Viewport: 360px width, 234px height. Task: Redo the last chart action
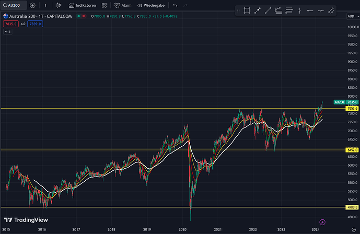(x=185, y=5)
